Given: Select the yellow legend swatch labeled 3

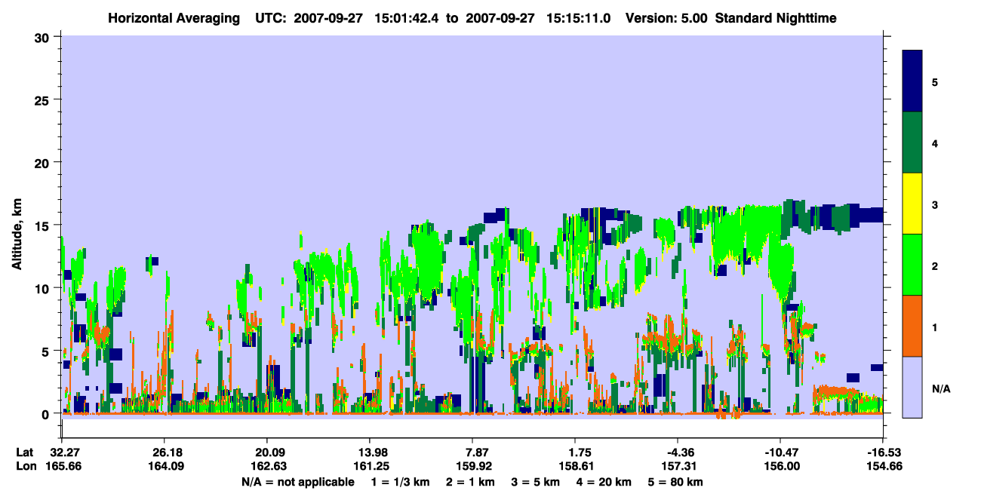Looking at the screenshot, I should [x=912, y=204].
